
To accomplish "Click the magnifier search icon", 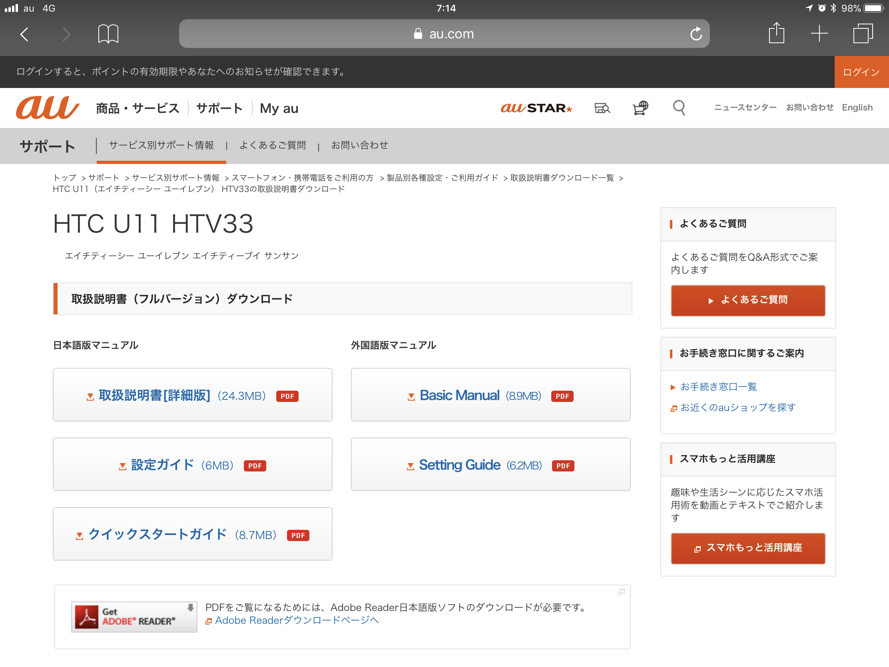I will [x=679, y=108].
